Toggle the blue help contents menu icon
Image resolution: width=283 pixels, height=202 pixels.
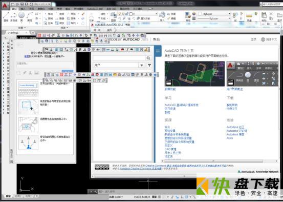point(158,51)
